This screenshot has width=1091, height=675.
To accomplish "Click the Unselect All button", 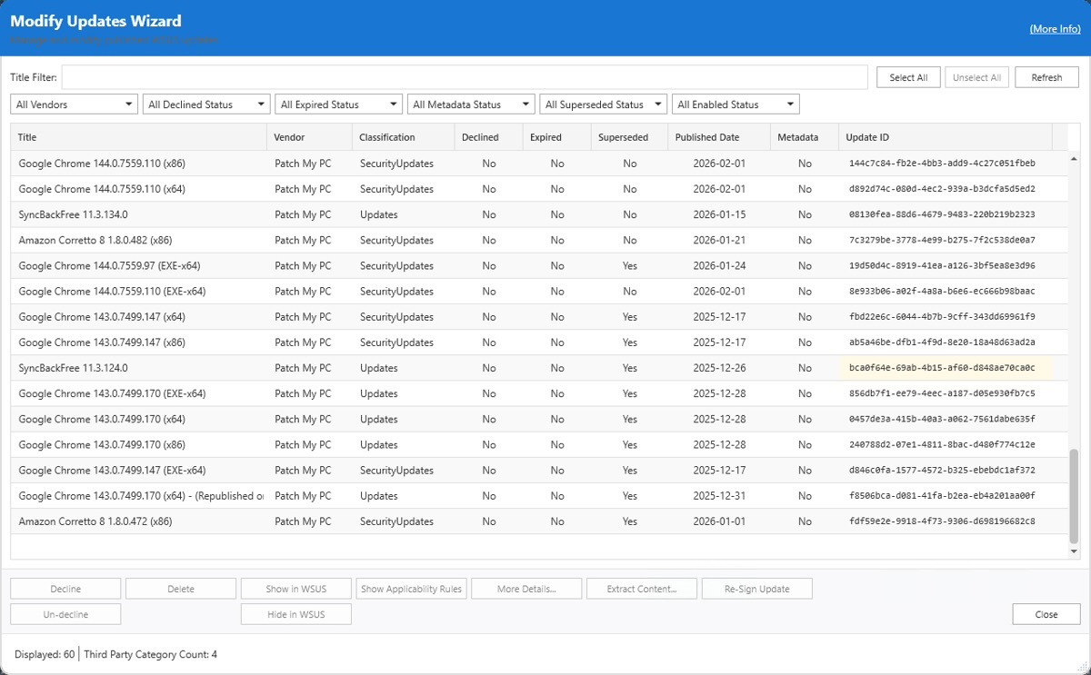I will click(x=977, y=77).
